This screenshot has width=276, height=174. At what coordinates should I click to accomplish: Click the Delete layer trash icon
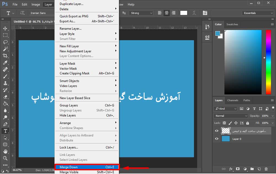tap(266, 169)
